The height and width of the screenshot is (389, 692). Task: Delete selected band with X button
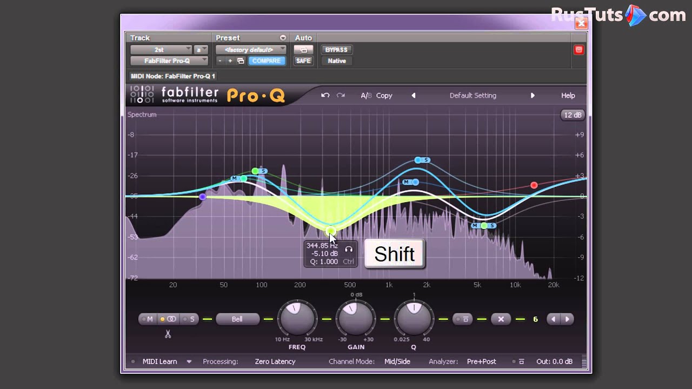point(501,319)
